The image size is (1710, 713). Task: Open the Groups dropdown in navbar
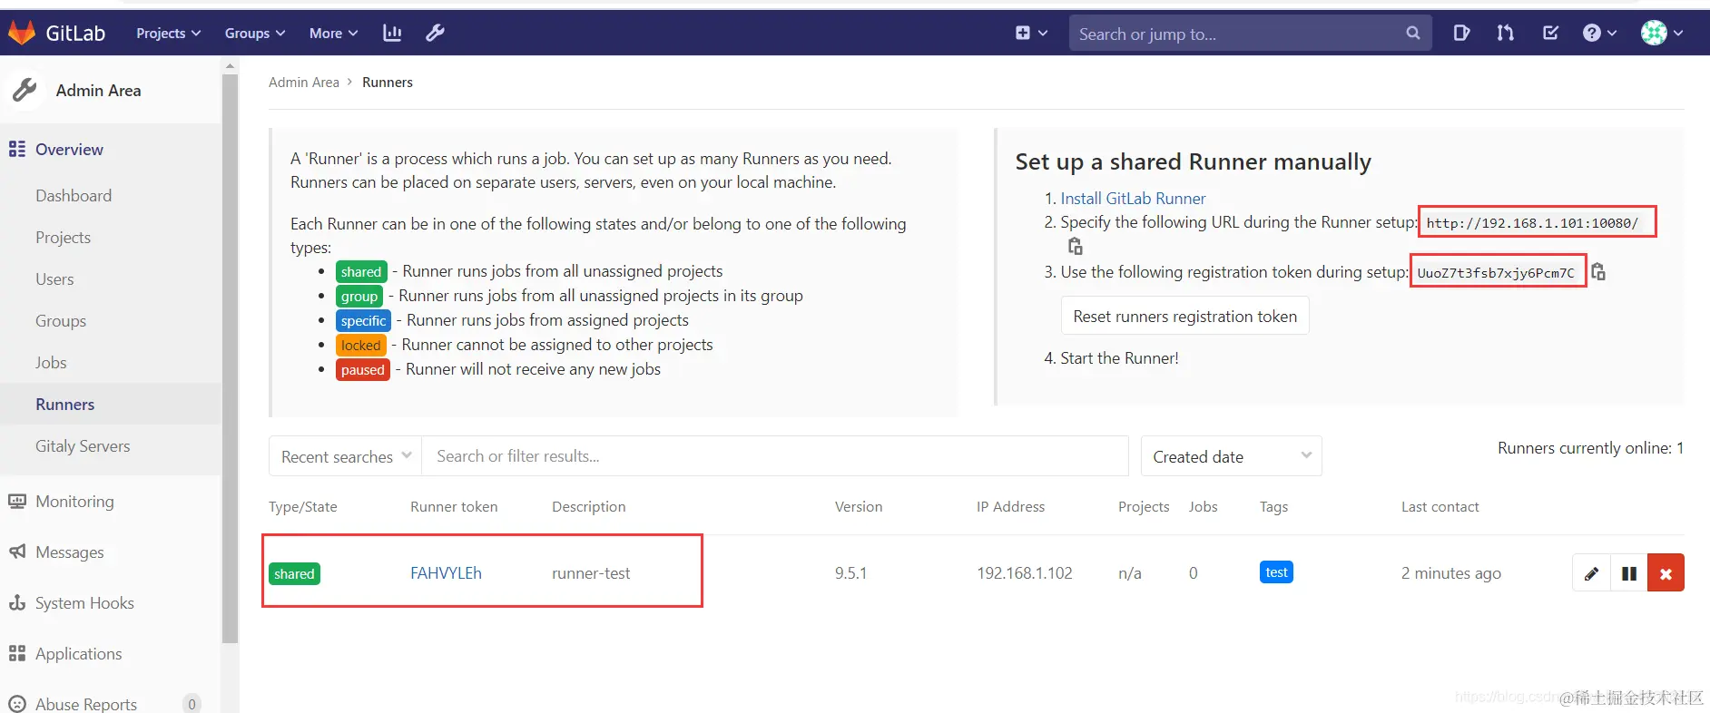point(255,33)
